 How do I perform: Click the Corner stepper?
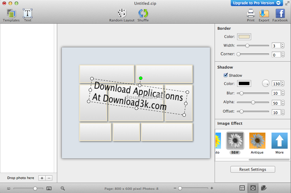pyautogui.click(x=283, y=54)
